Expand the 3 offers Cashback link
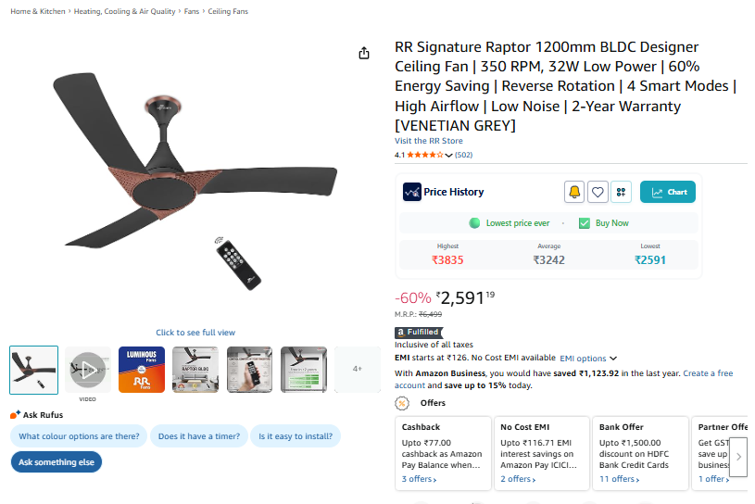 [x=420, y=479]
